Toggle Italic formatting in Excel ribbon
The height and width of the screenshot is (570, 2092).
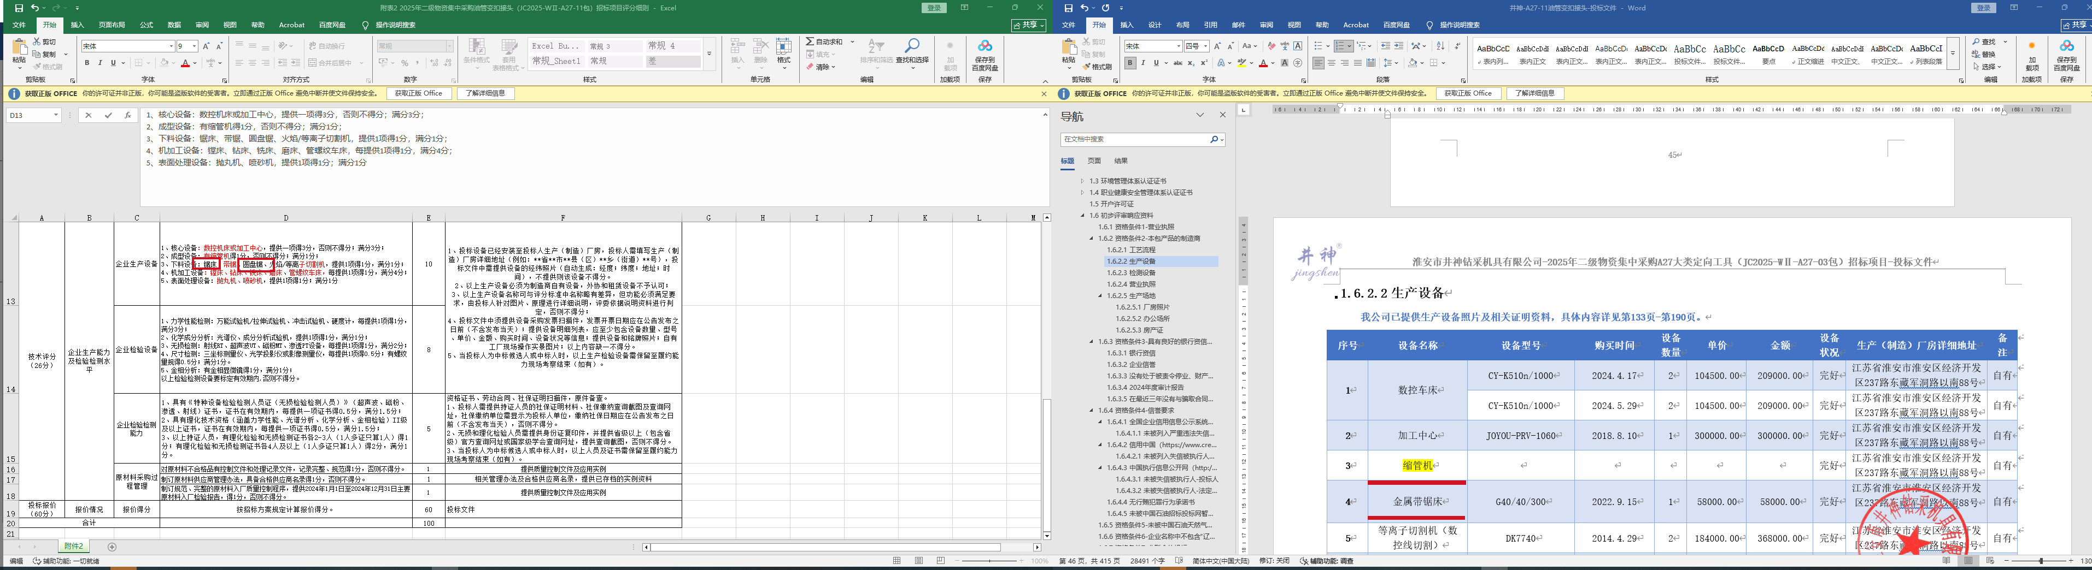tap(100, 63)
